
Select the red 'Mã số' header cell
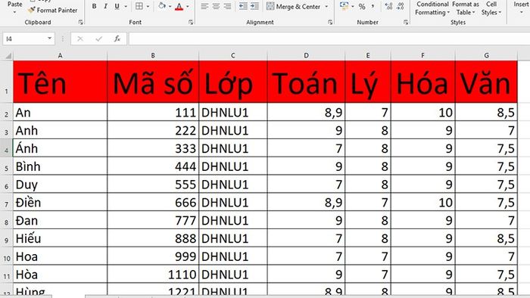coord(153,82)
